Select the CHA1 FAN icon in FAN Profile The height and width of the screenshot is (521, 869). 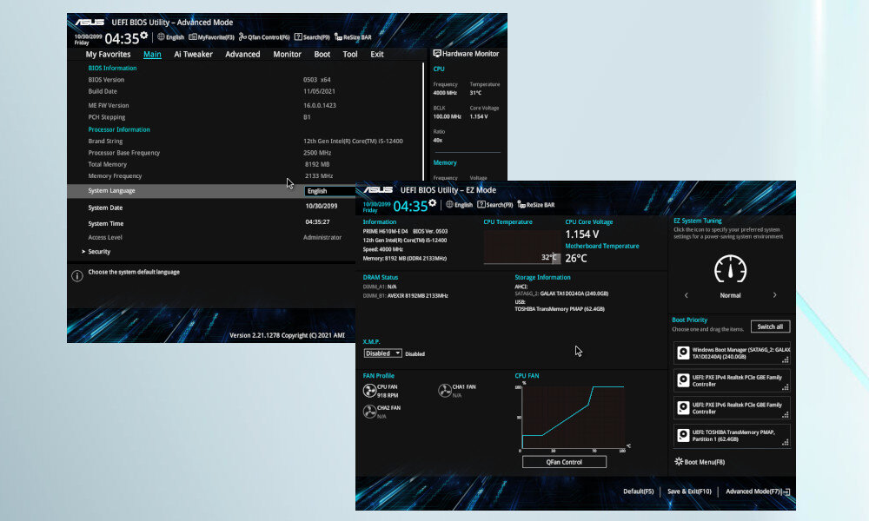point(444,391)
